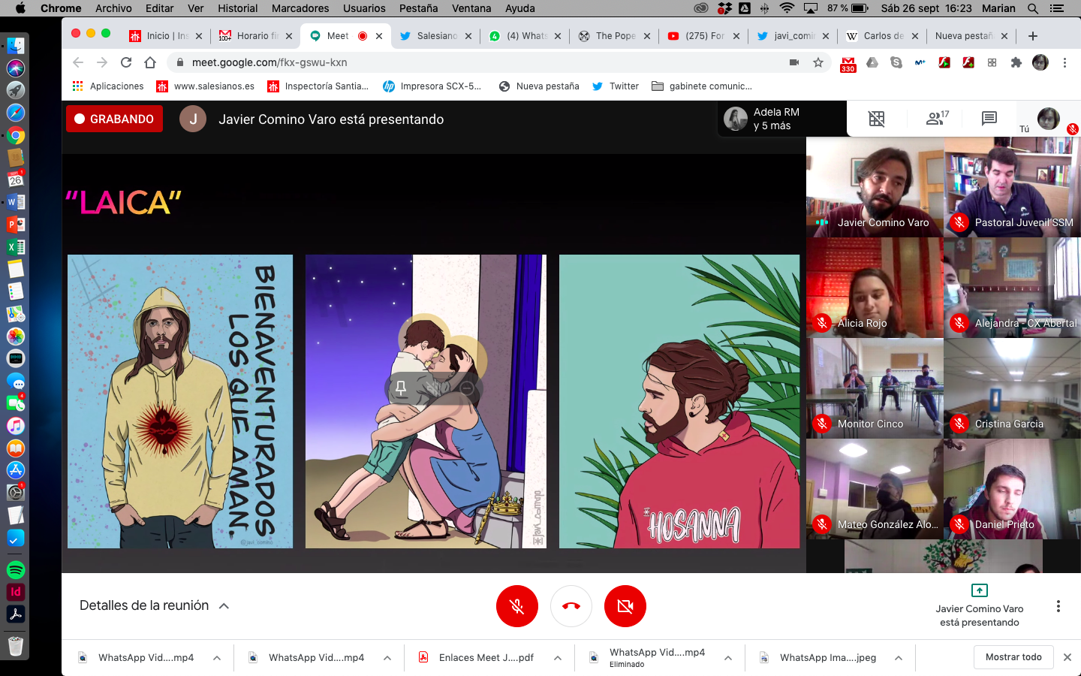Change the tile layout view

[x=876, y=119]
